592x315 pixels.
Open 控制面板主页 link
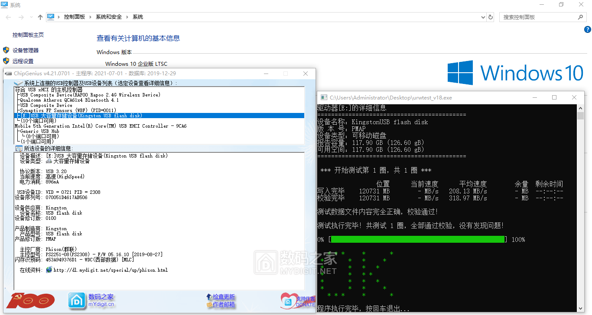coord(28,35)
